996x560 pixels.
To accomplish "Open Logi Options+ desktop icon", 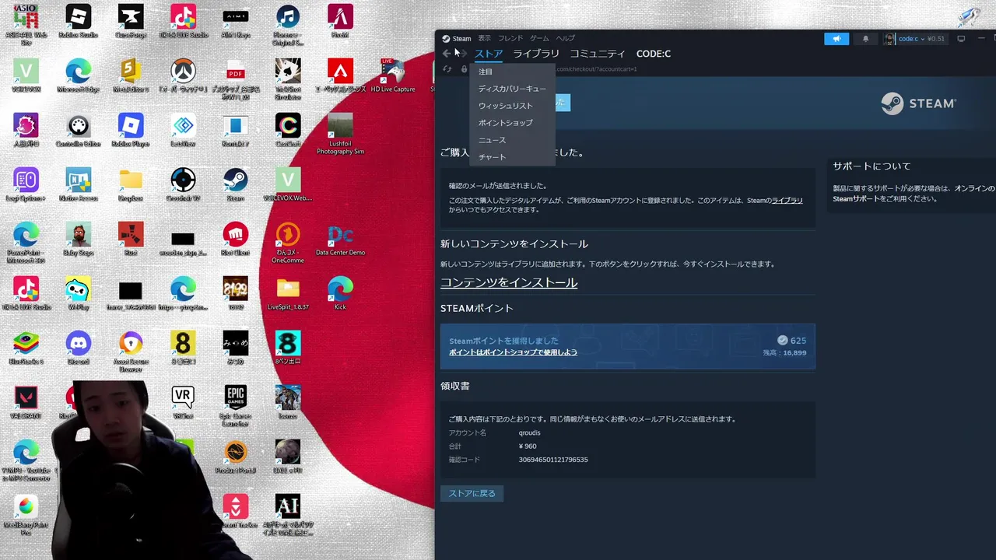I will [26, 186].
